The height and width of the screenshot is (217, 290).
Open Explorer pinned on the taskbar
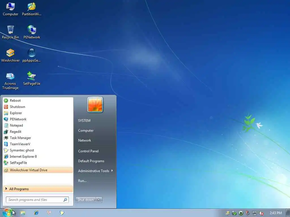tap(23, 213)
